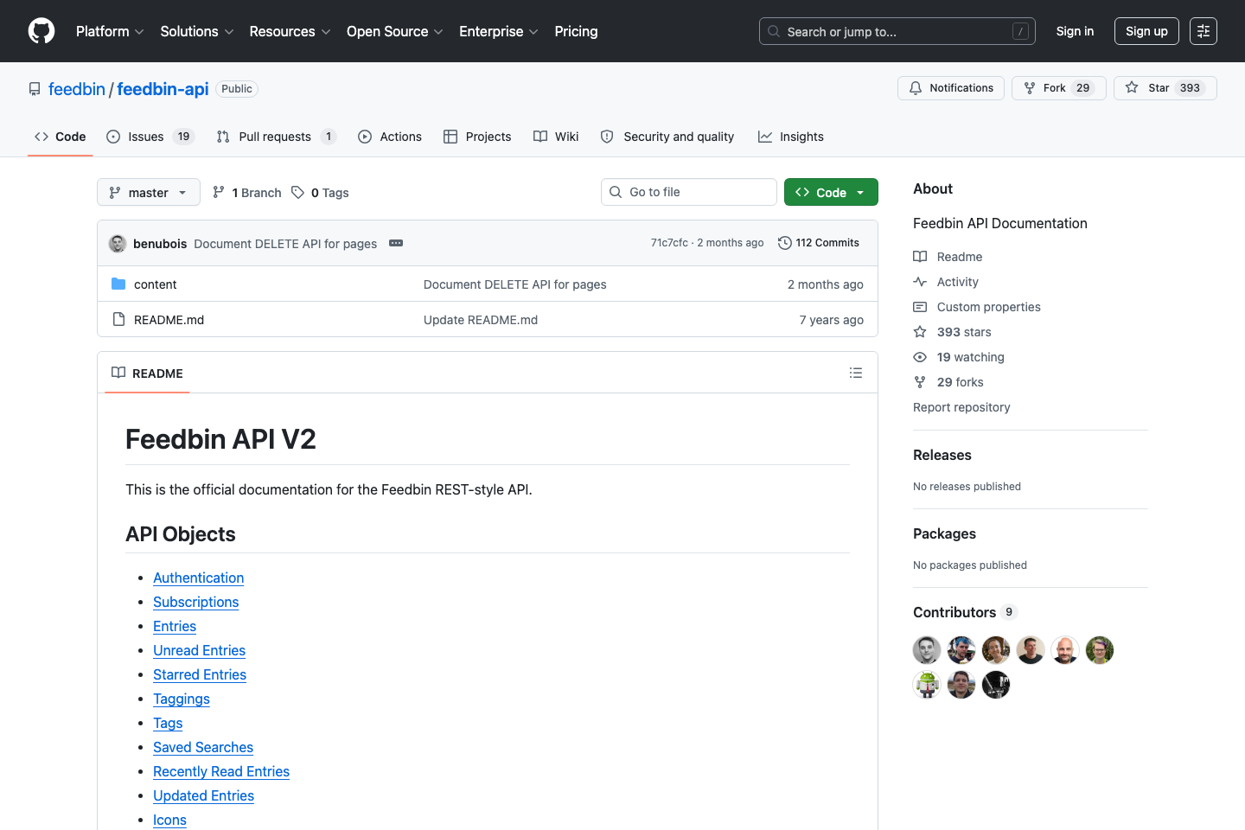
Task: Click the Activity pulse icon in About
Action: pyautogui.click(x=920, y=281)
